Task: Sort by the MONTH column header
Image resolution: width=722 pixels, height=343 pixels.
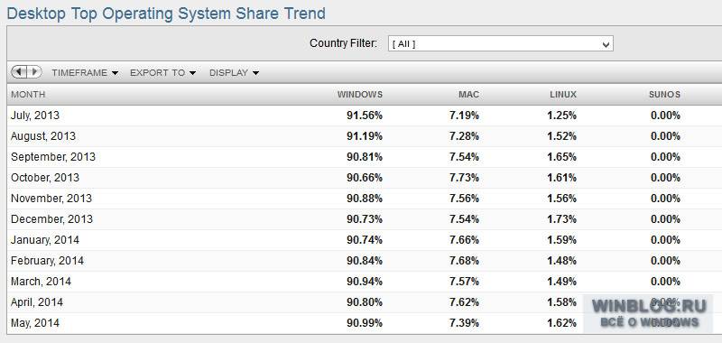Action: pos(28,95)
